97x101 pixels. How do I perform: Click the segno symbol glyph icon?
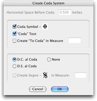[45, 75]
